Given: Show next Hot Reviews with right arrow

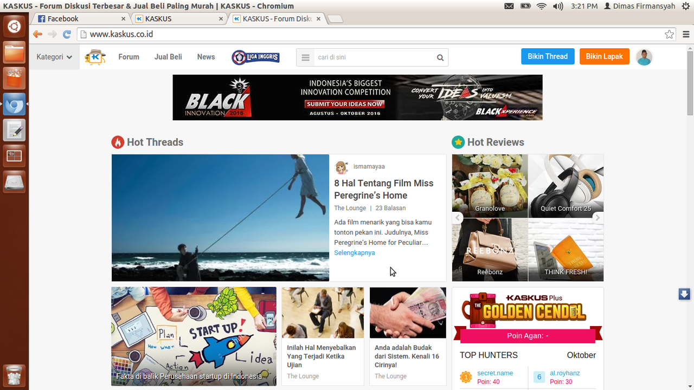Looking at the screenshot, I should (x=597, y=218).
